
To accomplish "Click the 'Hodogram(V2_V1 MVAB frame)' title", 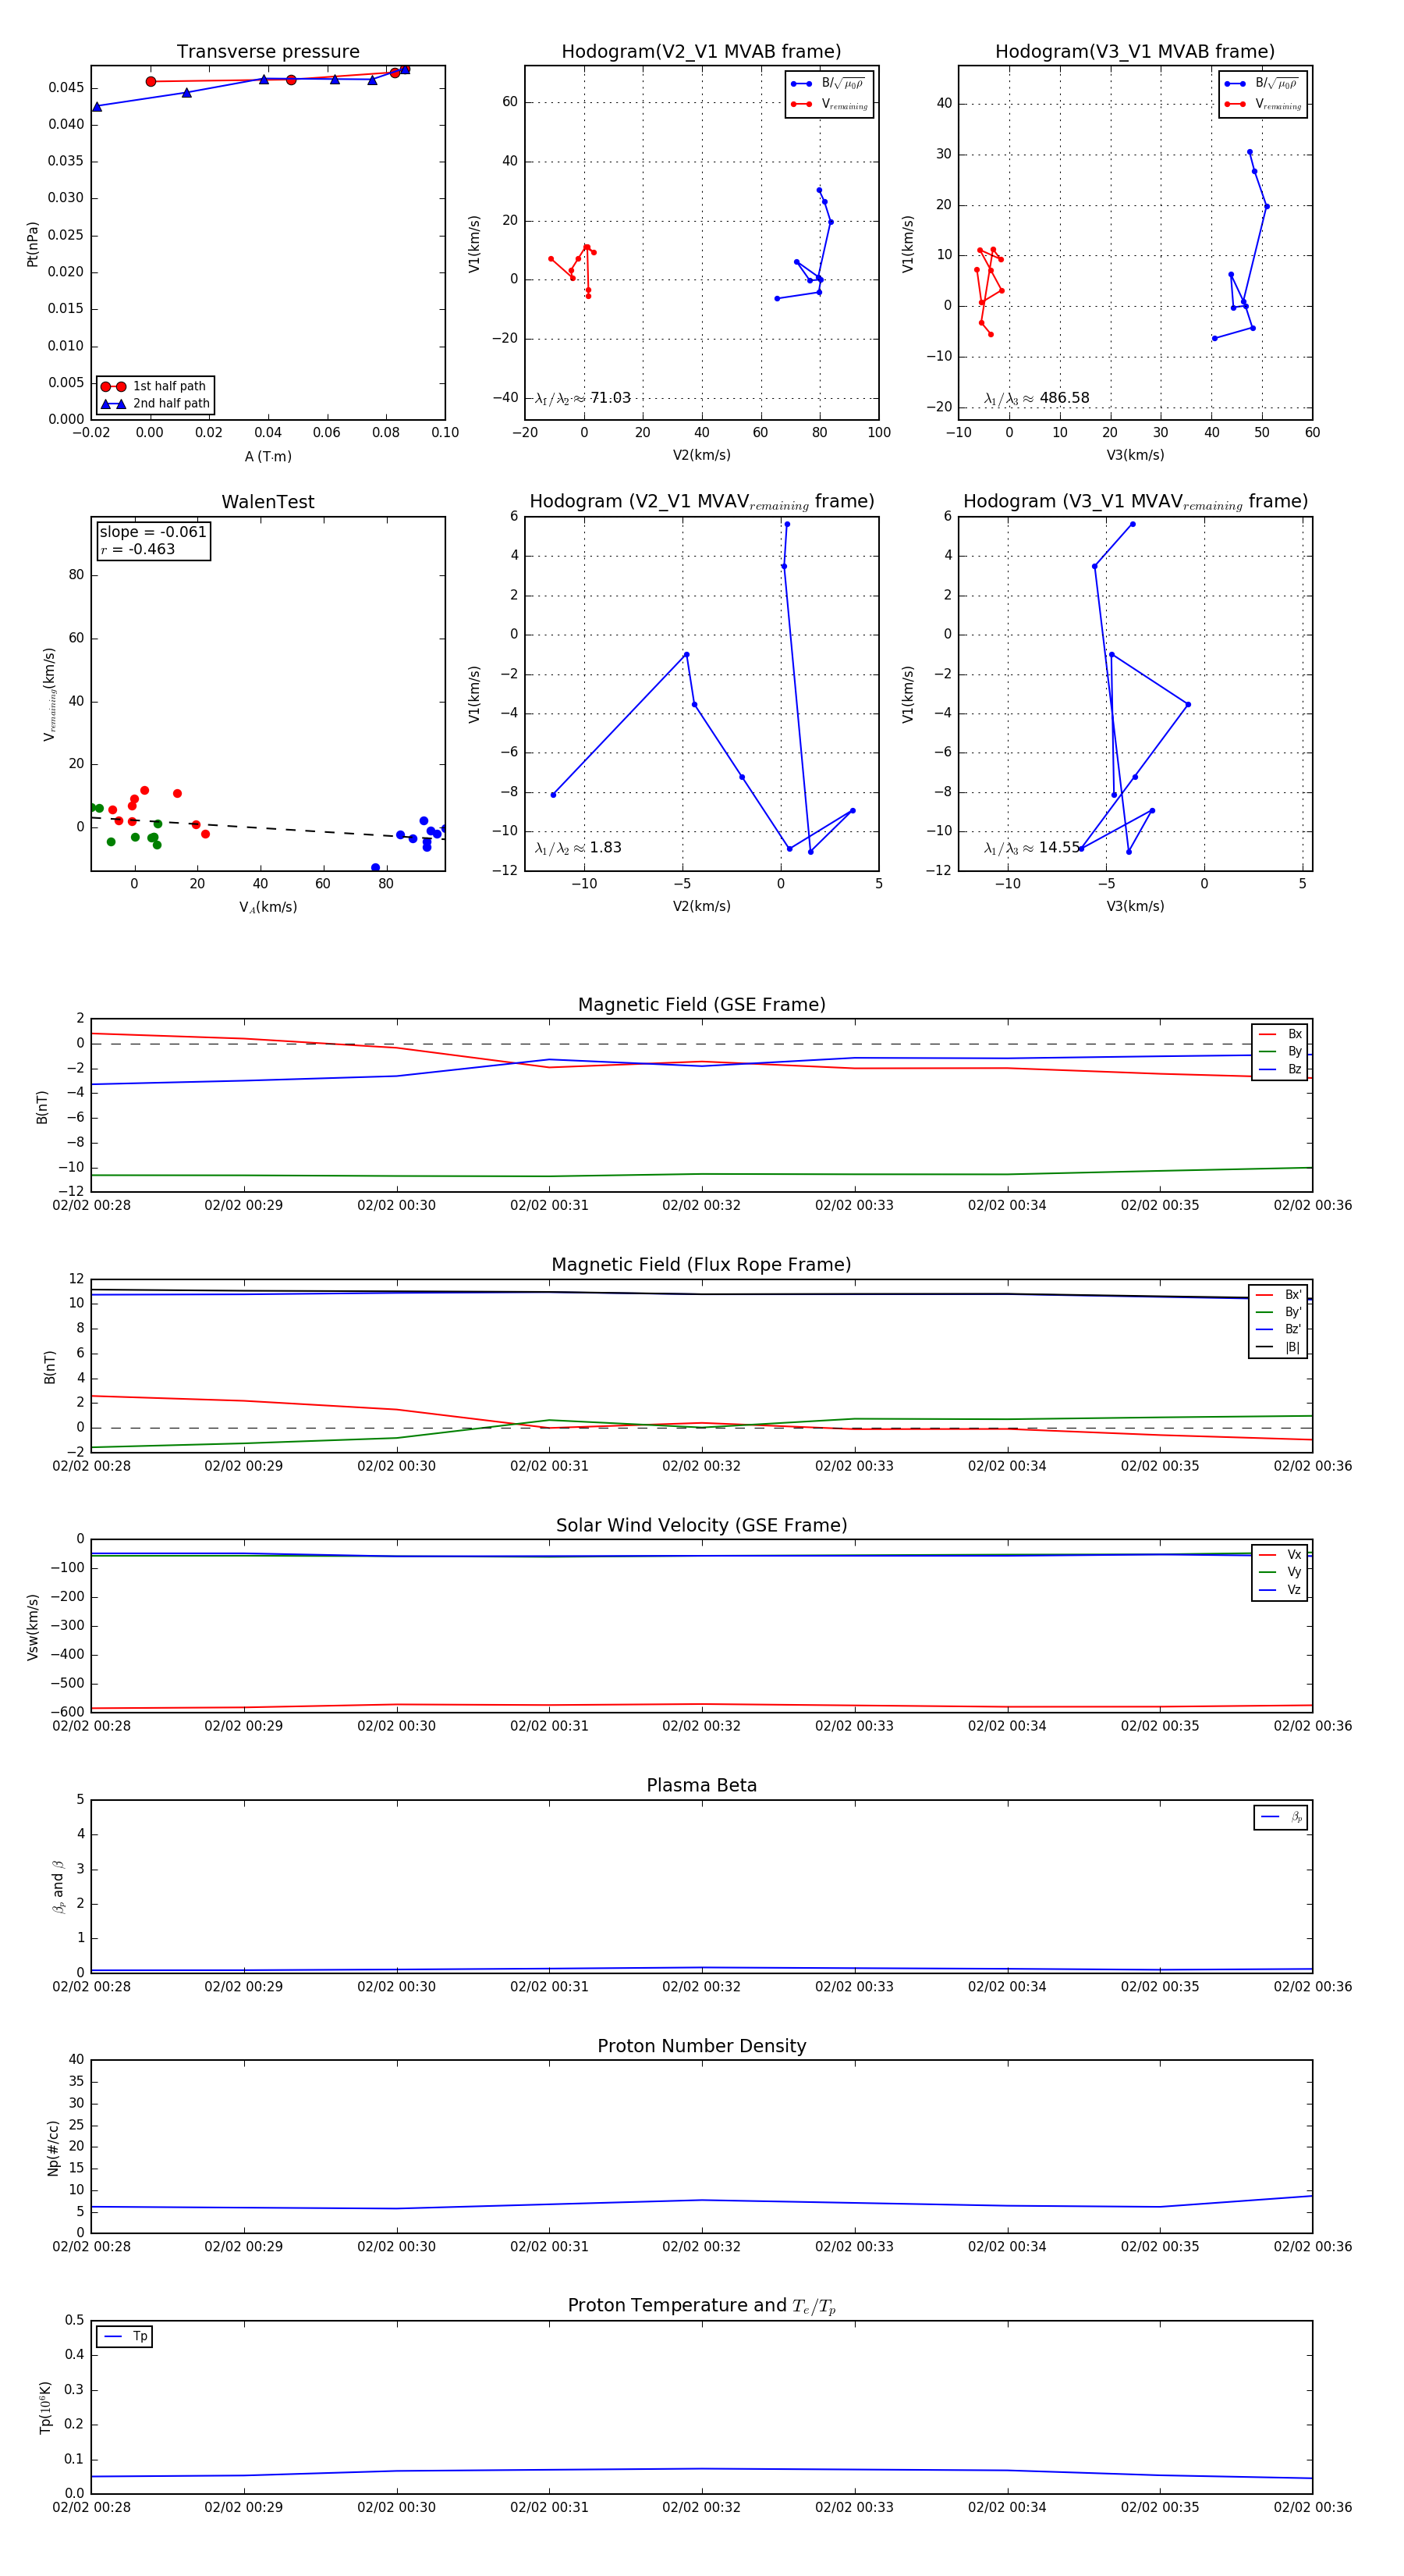I will point(701,52).
